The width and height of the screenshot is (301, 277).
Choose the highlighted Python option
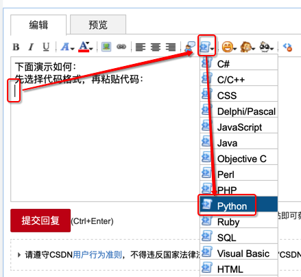tap(239, 204)
